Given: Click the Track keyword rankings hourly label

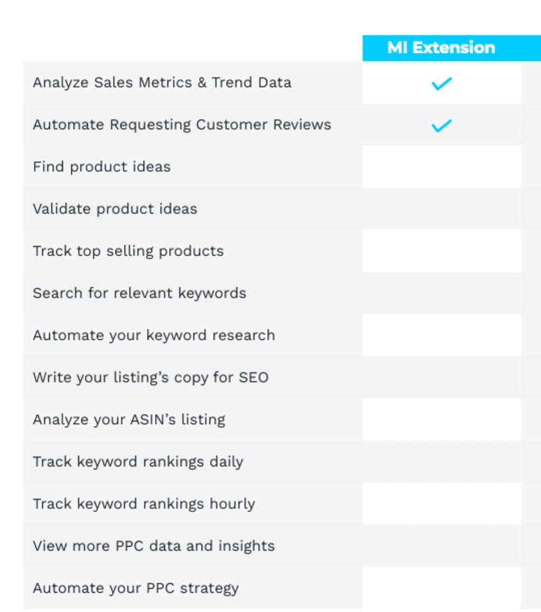Looking at the screenshot, I should coord(143,504).
